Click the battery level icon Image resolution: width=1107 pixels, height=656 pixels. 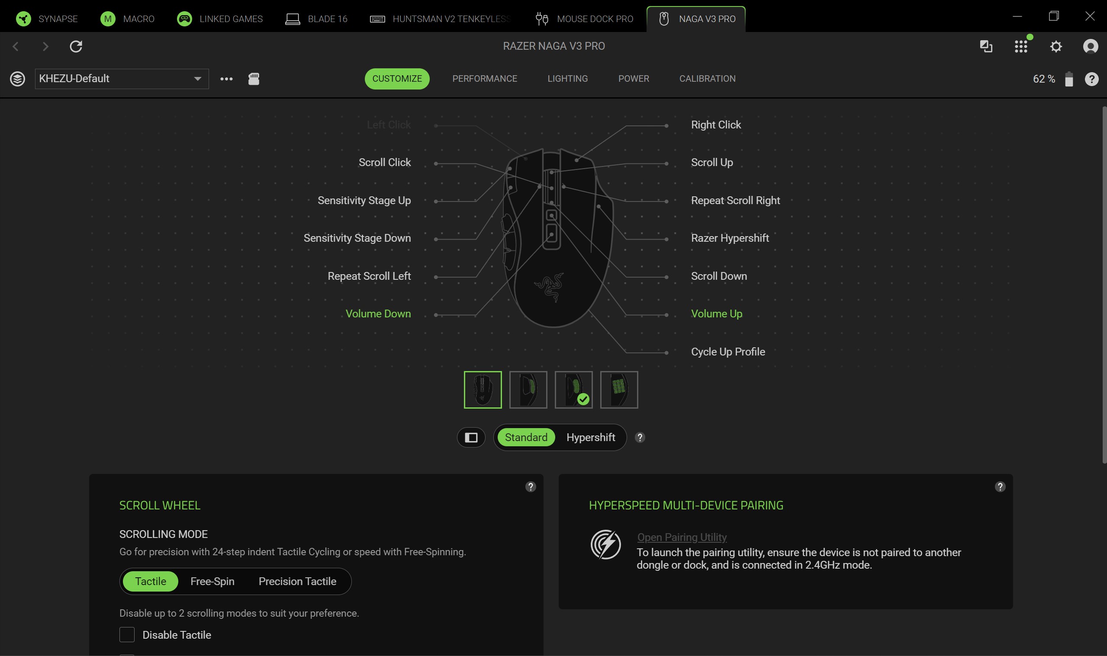click(x=1069, y=79)
